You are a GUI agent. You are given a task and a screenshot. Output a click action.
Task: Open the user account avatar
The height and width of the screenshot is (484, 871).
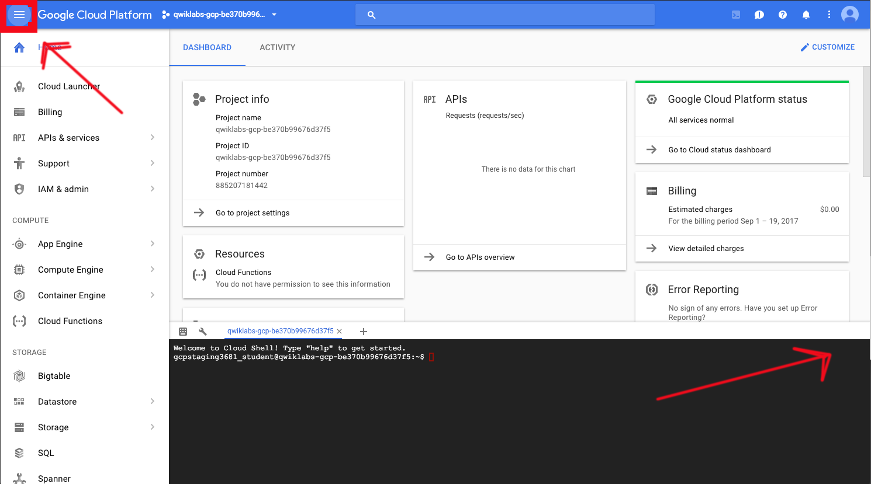click(x=850, y=15)
